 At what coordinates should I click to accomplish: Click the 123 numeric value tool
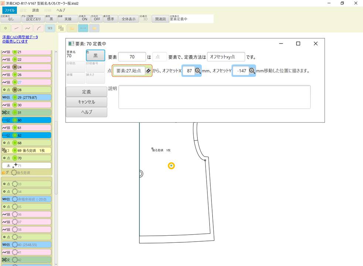coord(50,28)
